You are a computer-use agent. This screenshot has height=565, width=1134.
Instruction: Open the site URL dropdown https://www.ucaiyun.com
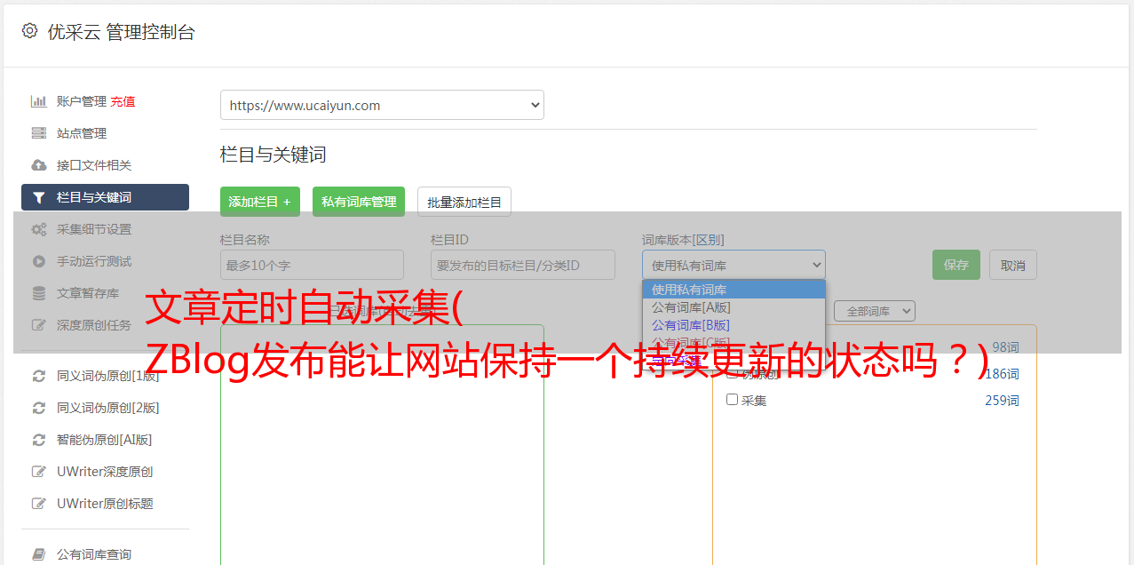pyautogui.click(x=382, y=105)
